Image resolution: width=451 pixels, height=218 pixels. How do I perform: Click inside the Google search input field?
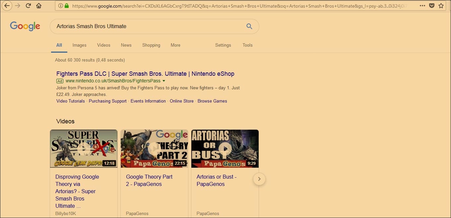tap(133, 26)
